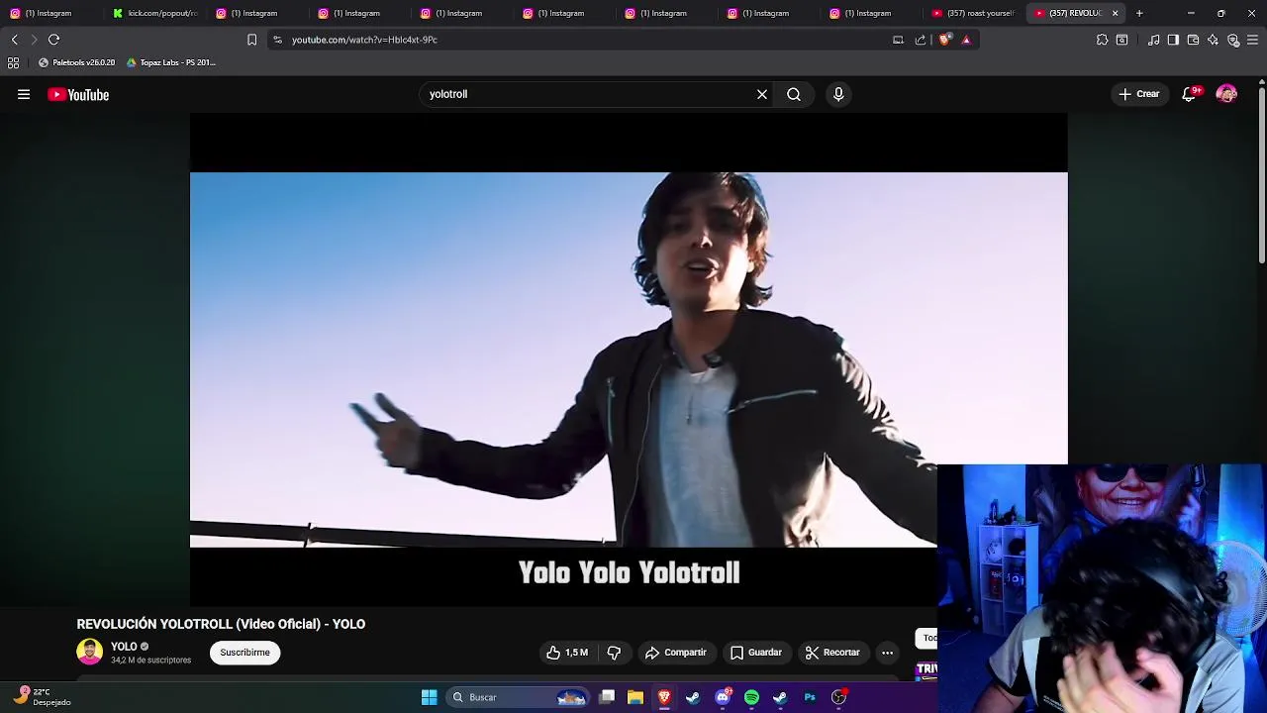Open the extensions puzzle icon
The image size is (1267, 713).
coord(1102,40)
